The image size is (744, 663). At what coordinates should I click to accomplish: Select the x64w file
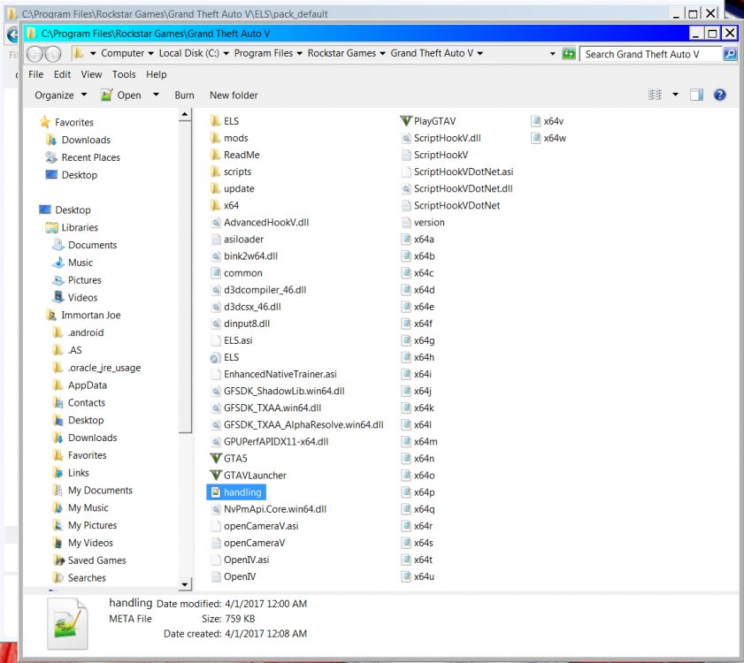pyautogui.click(x=555, y=138)
